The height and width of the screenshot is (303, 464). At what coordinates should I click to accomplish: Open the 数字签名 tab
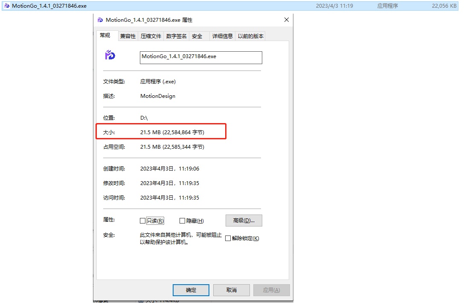click(177, 36)
